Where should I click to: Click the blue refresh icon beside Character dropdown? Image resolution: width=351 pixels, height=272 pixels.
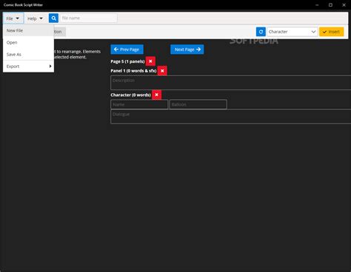click(261, 32)
